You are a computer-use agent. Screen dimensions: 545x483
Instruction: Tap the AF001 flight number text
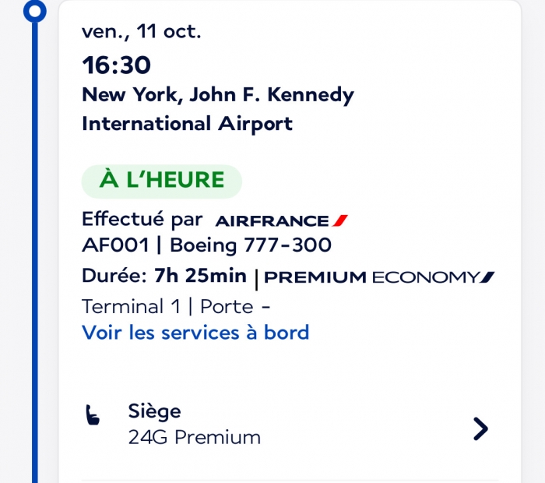coord(115,245)
